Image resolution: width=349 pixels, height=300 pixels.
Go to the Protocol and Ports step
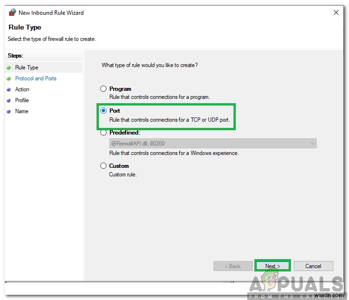36,78
